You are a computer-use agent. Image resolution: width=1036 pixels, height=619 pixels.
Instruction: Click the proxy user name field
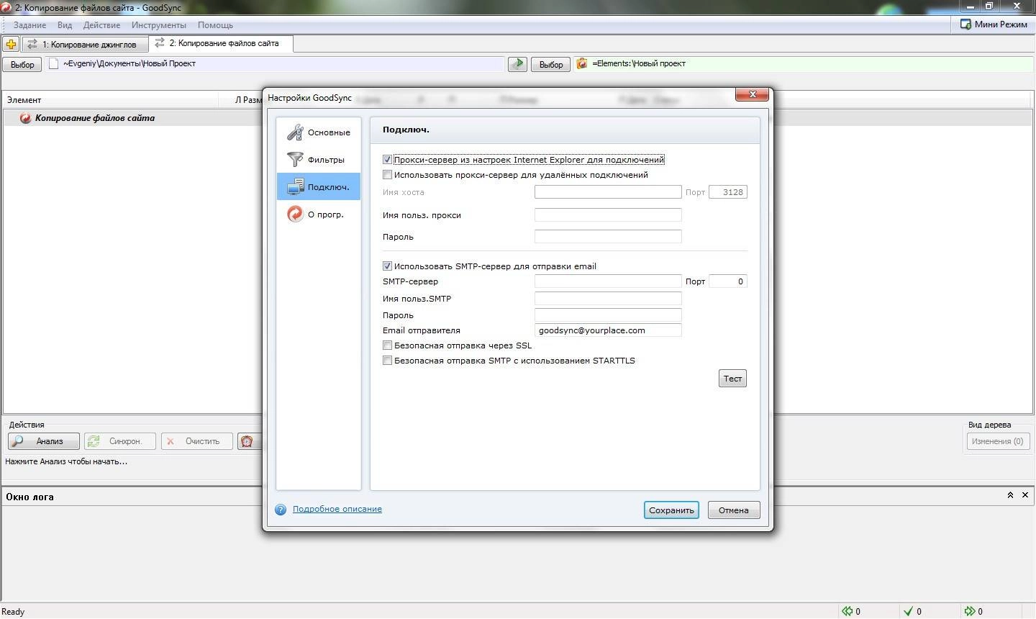tap(608, 215)
